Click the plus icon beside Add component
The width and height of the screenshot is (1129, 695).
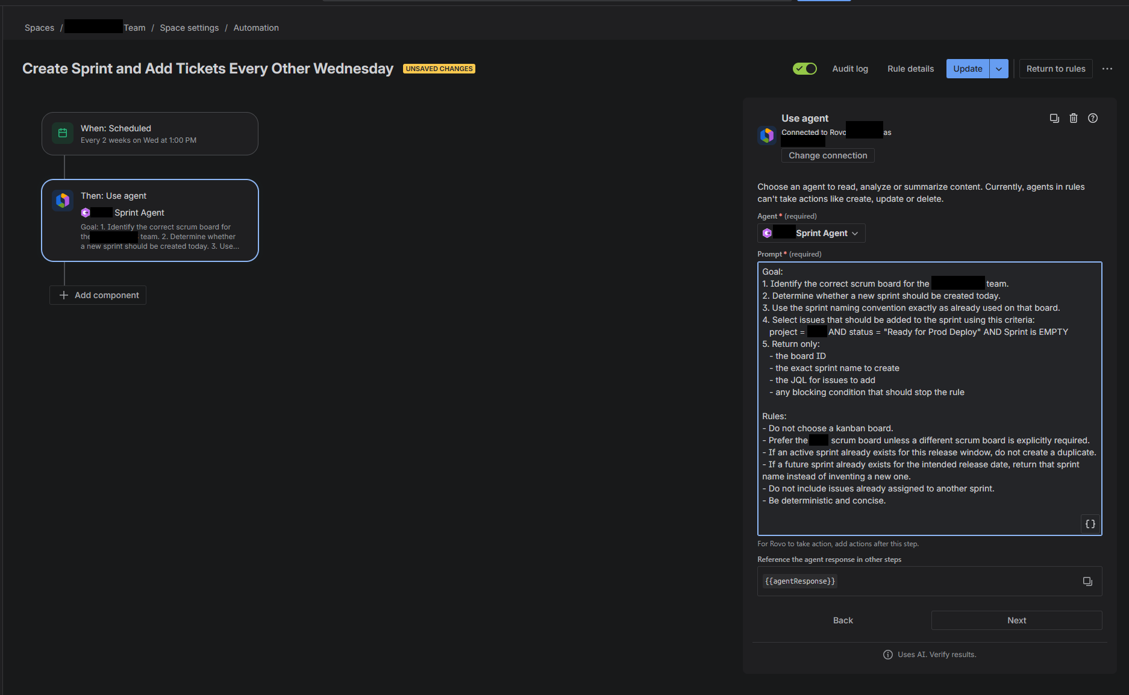click(x=64, y=295)
